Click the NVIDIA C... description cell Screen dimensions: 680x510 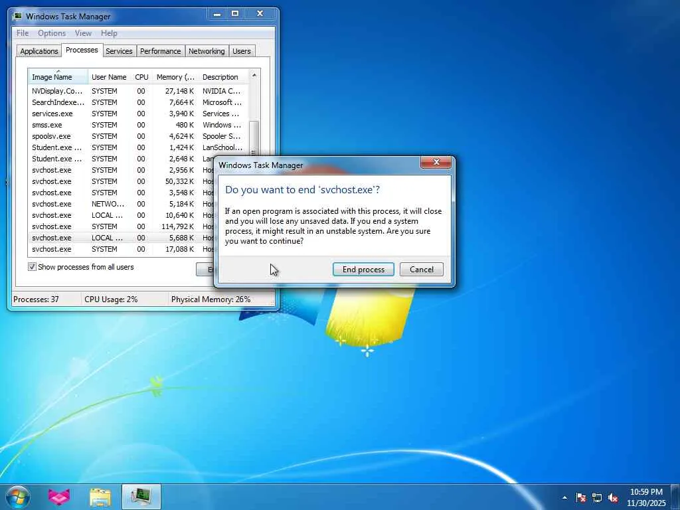(222, 91)
